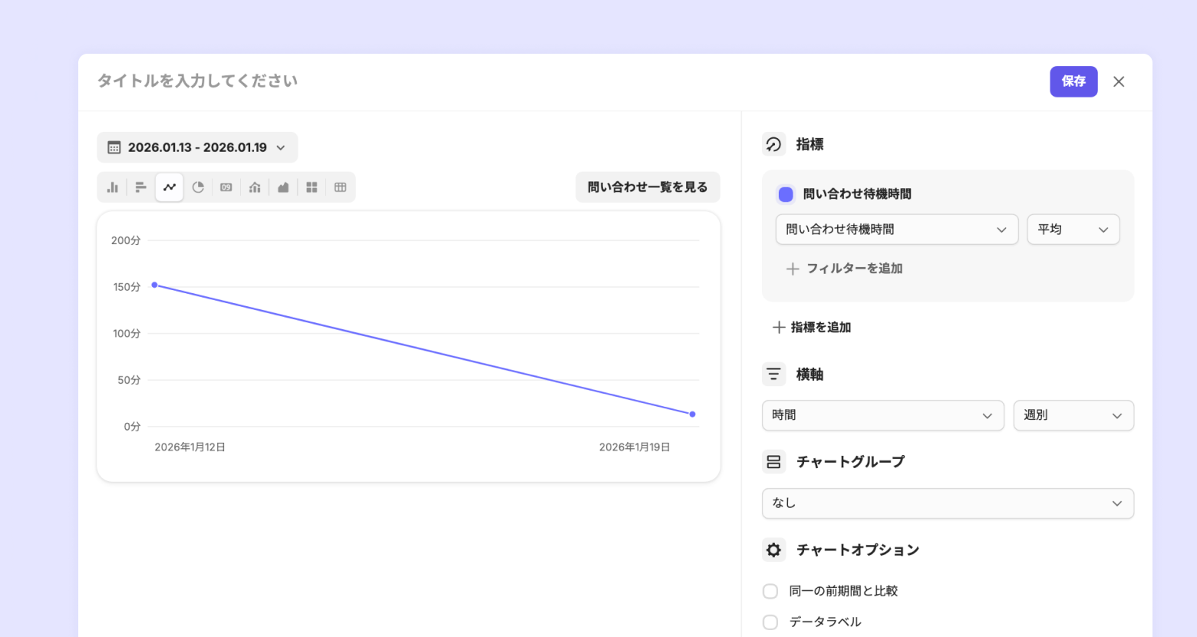
Task: Click the purple color swatch for 問い合わせ待機時間
Action: pos(786,194)
